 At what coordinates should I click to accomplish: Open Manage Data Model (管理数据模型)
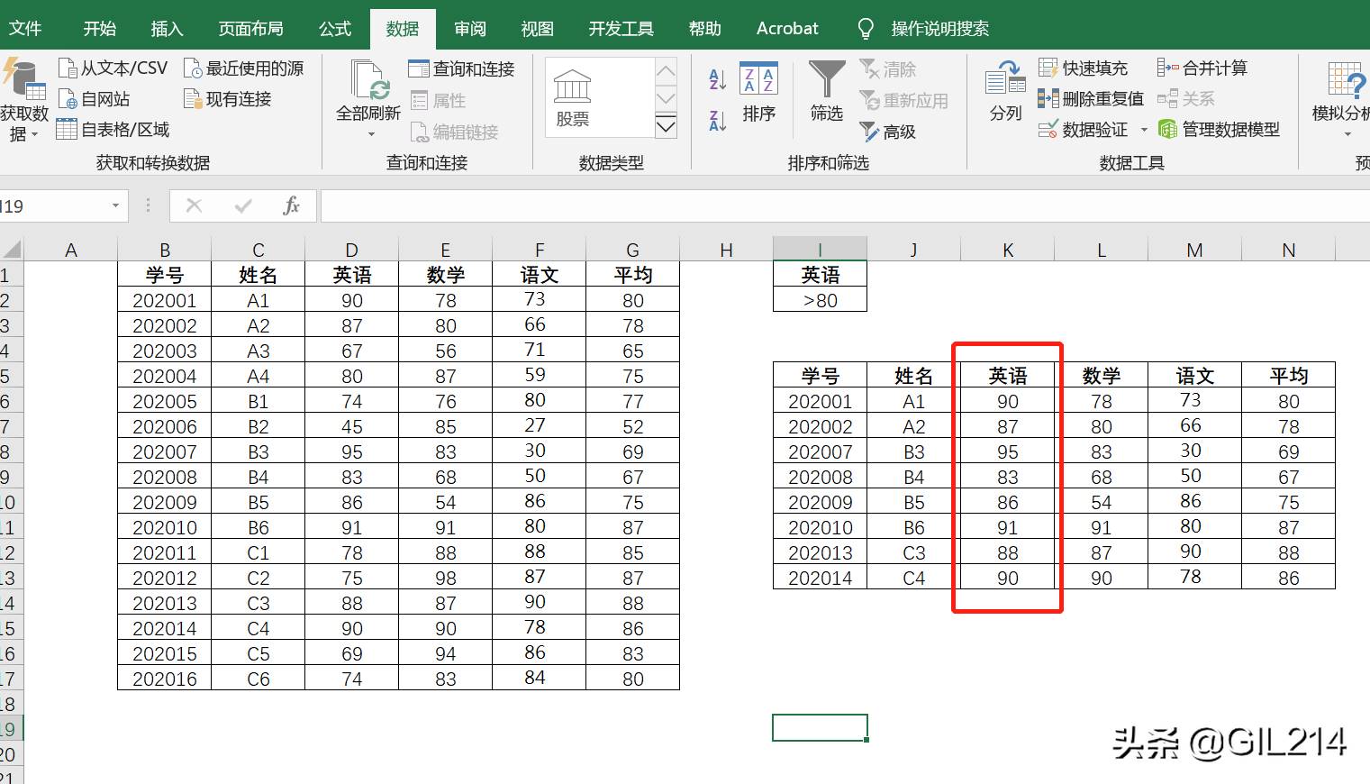point(1219,129)
